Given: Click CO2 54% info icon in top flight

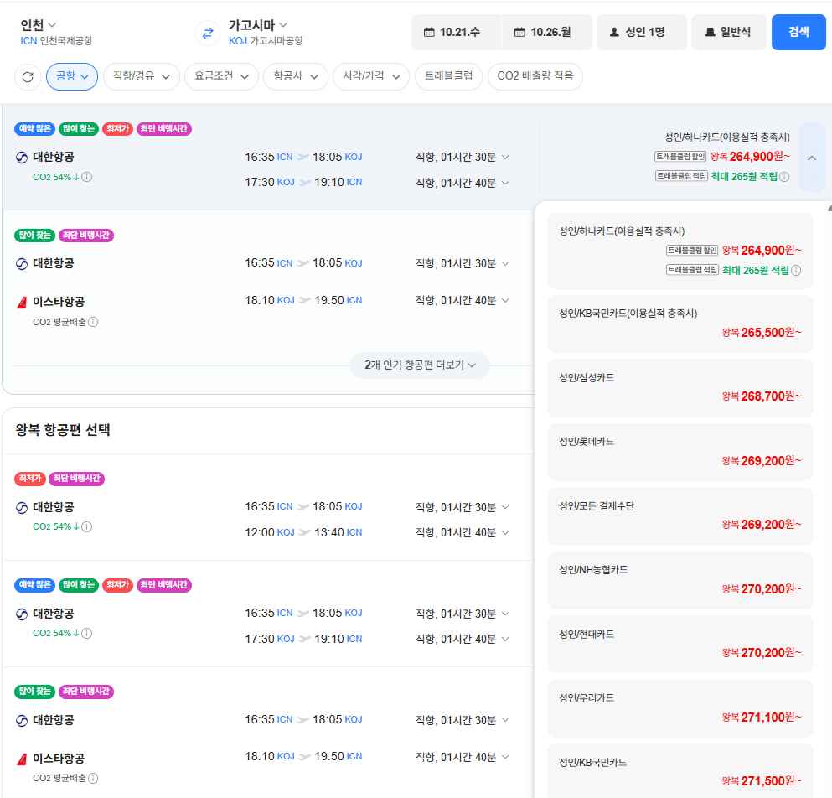Looking at the screenshot, I should click(x=87, y=177).
